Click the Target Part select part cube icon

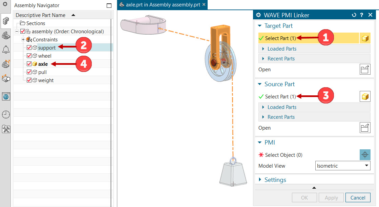(x=365, y=38)
